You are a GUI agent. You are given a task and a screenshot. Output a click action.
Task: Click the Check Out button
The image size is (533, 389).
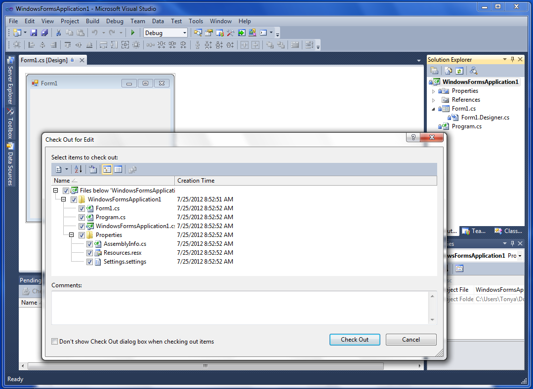point(355,340)
